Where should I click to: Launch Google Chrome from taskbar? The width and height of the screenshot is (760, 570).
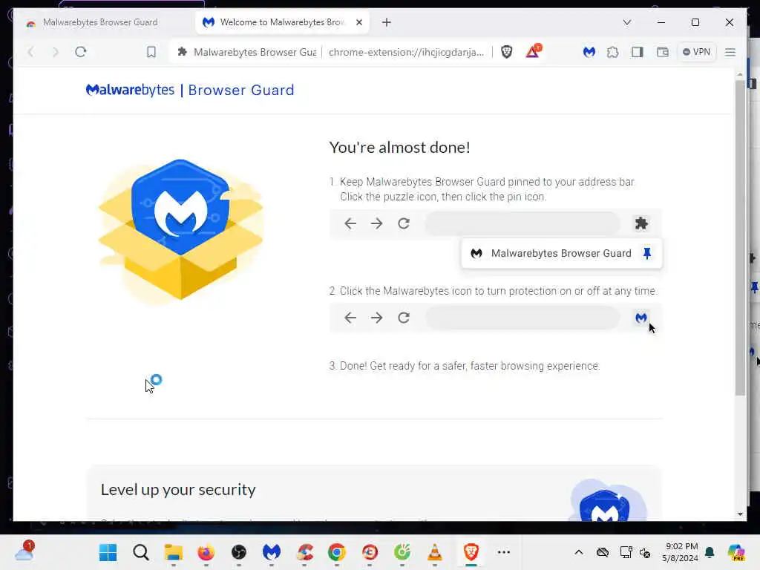click(x=337, y=552)
